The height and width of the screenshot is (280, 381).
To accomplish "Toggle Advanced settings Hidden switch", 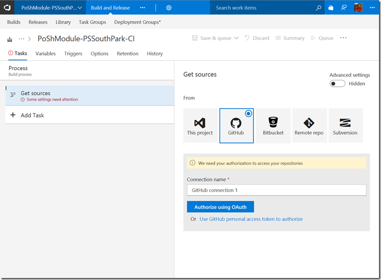I will click(337, 83).
